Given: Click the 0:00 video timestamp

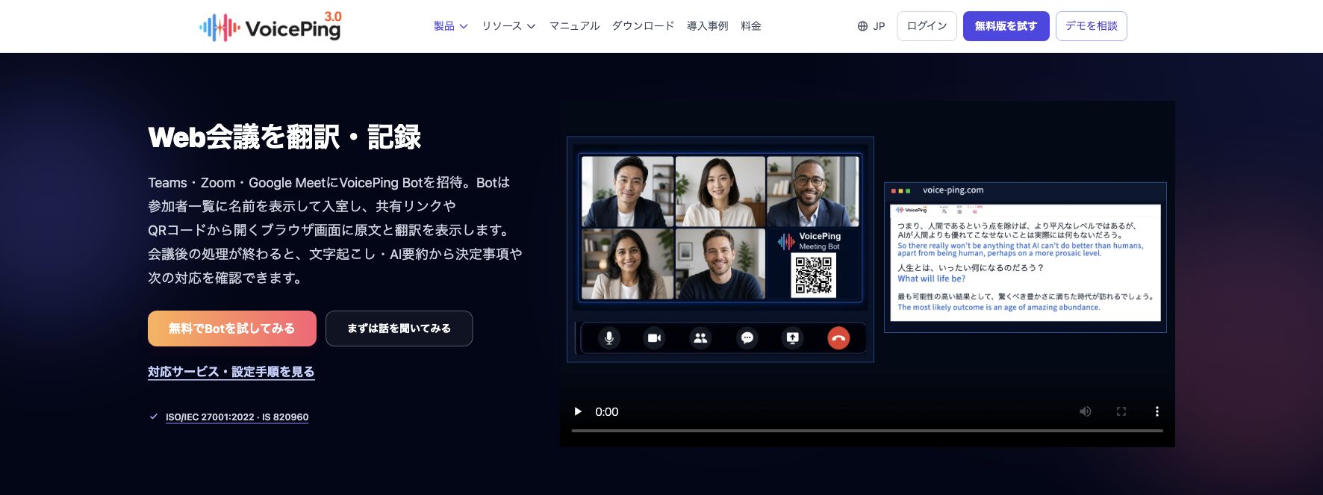Looking at the screenshot, I should pos(606,411).
